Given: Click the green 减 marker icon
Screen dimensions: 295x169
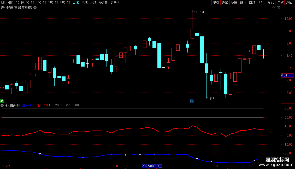Looking at the screenshot, I should click(x=2, y=101).
